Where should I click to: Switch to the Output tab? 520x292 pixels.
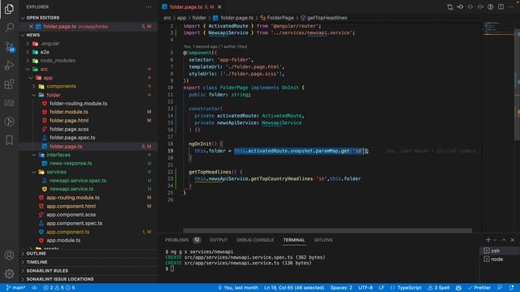[x=219, y=240]
